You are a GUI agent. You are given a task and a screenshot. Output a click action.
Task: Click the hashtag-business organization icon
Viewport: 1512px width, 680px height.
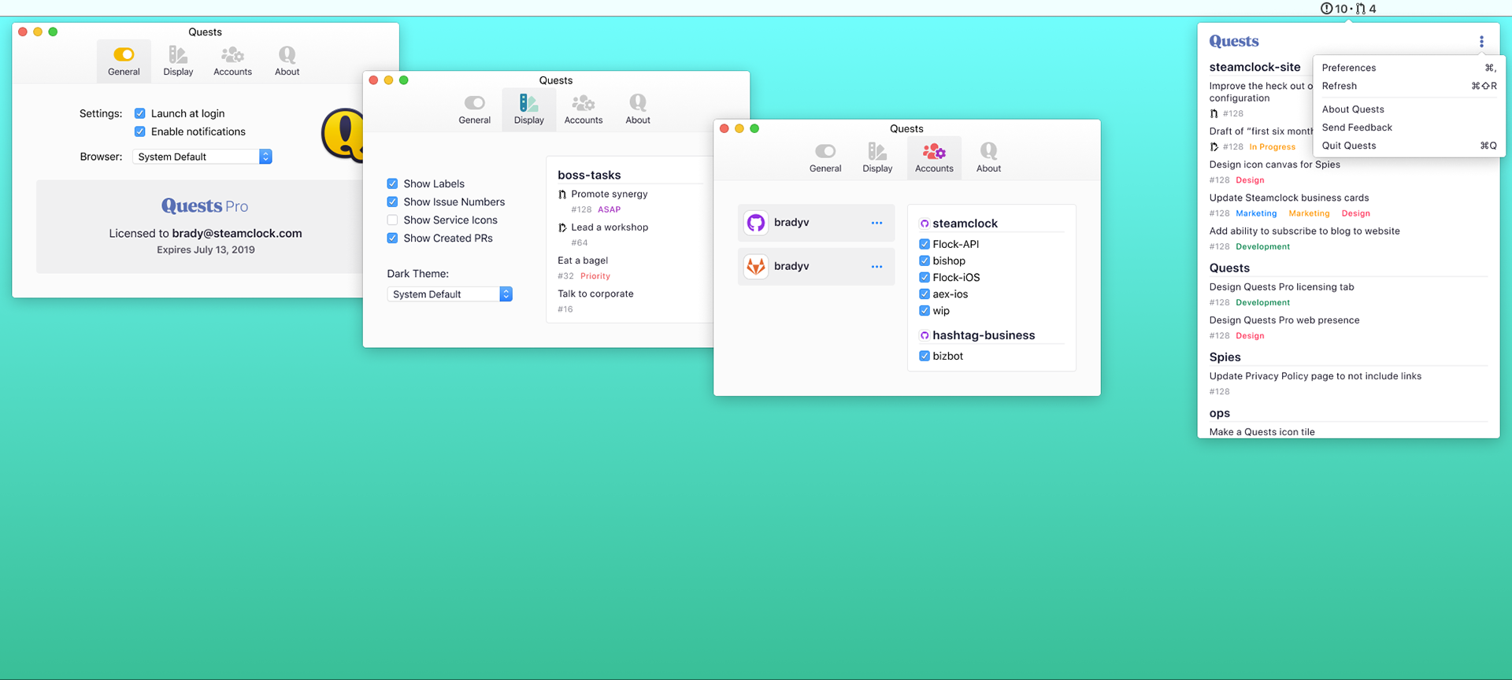pos(925,335)
